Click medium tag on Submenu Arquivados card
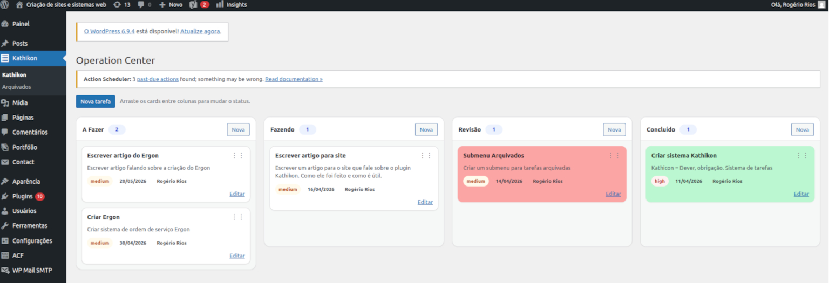 click(476, 181)
